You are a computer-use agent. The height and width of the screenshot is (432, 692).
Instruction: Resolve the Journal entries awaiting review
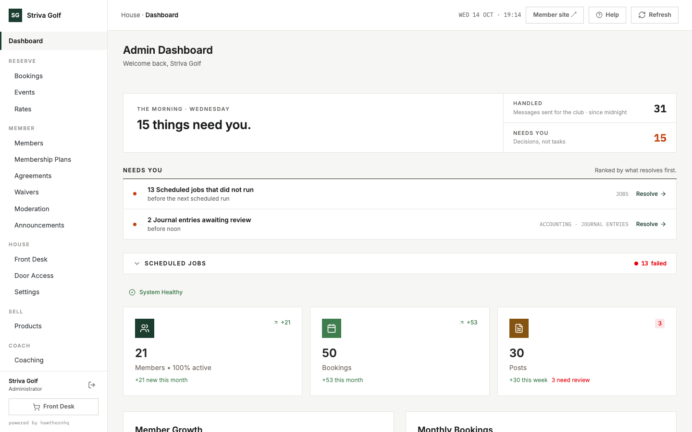tap(651, 224)
